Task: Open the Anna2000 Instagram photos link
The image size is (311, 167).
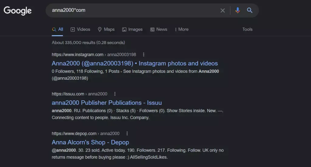Action: click(x=135, y=63)
